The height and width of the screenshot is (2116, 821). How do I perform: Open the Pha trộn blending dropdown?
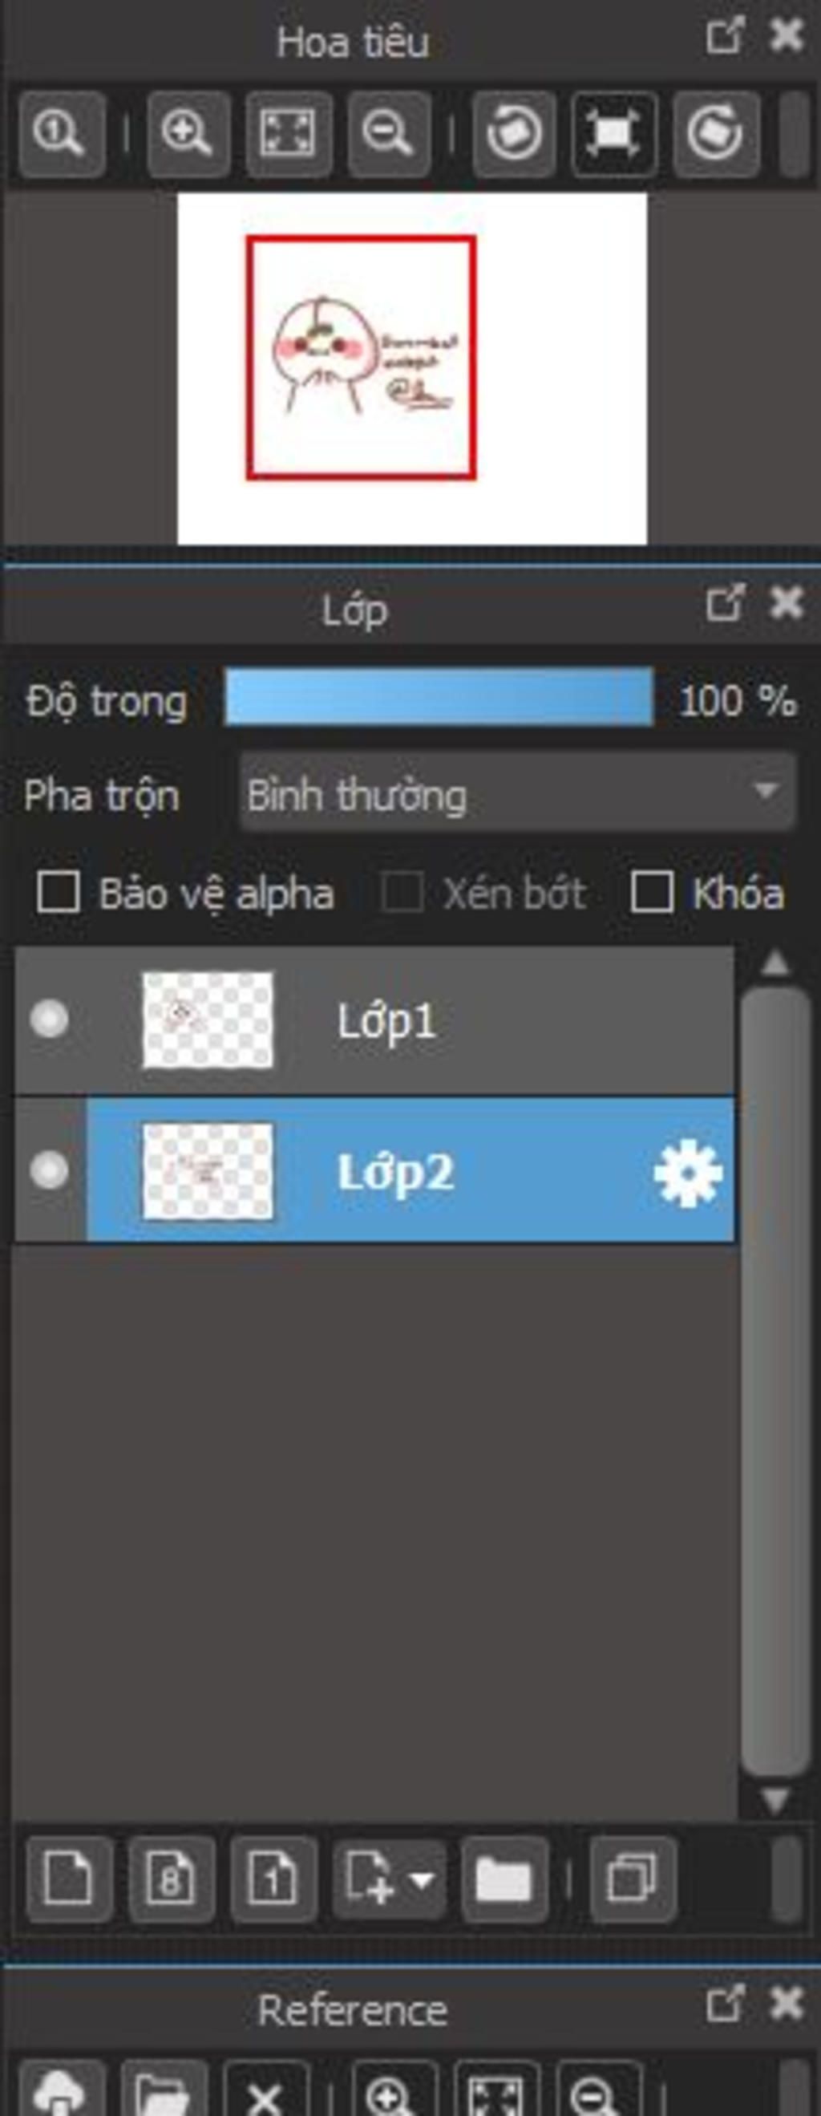pyautogui.click(x=518, y=793)
